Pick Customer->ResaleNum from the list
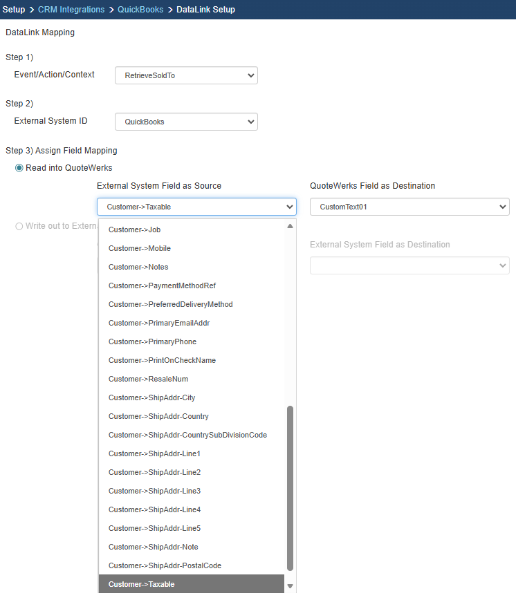 148,379
